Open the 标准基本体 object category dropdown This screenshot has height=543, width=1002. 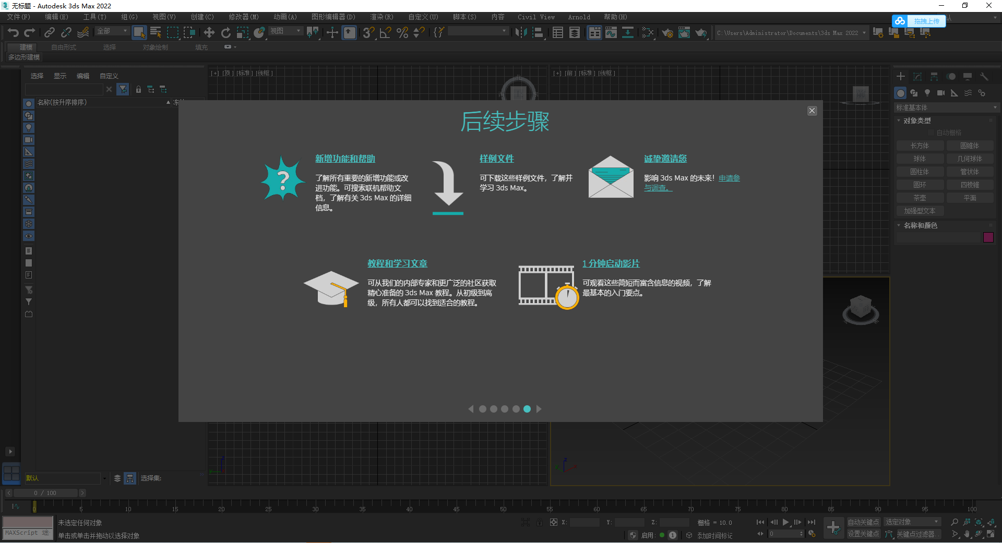(x=946, y=107)
